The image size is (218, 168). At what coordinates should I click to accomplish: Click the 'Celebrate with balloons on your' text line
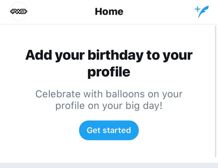(109, 94)
